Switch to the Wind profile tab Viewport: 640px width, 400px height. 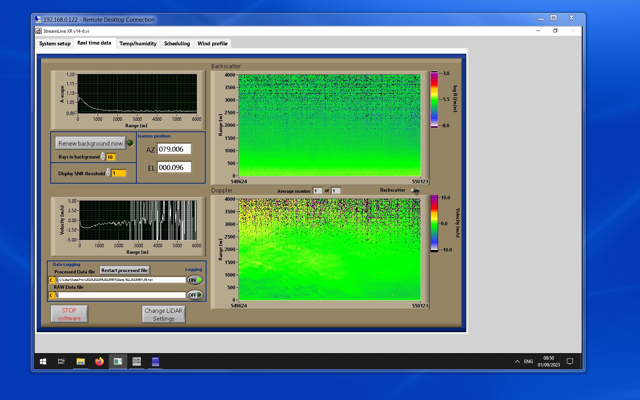(x=212, y=43)
